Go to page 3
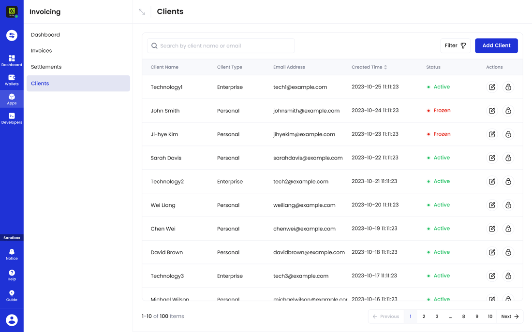Image resolution: width=532 pixels, height=332 pixels. point(437,317)
